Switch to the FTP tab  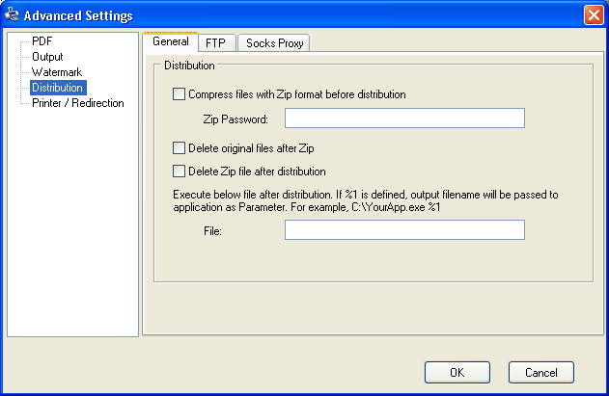[x=215, y=43]
